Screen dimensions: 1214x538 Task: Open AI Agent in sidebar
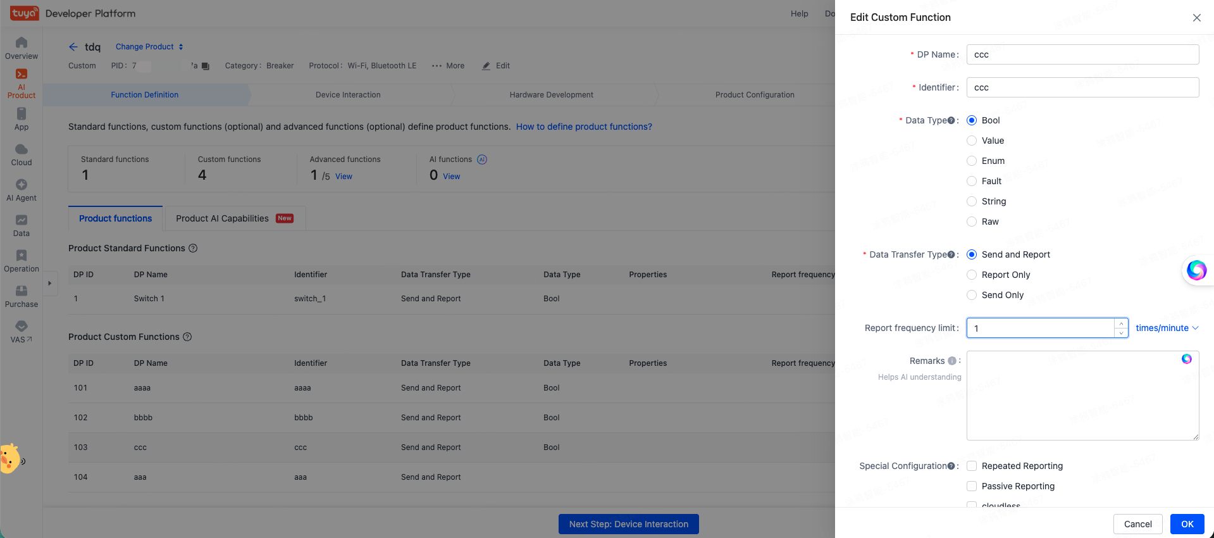pyautogui.click(x=22, y=190)
